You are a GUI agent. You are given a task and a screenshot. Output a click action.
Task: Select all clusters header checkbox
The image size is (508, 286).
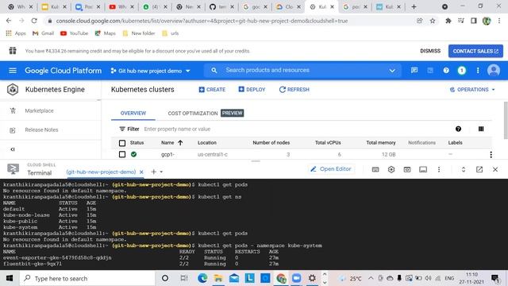tap(122, 143)
